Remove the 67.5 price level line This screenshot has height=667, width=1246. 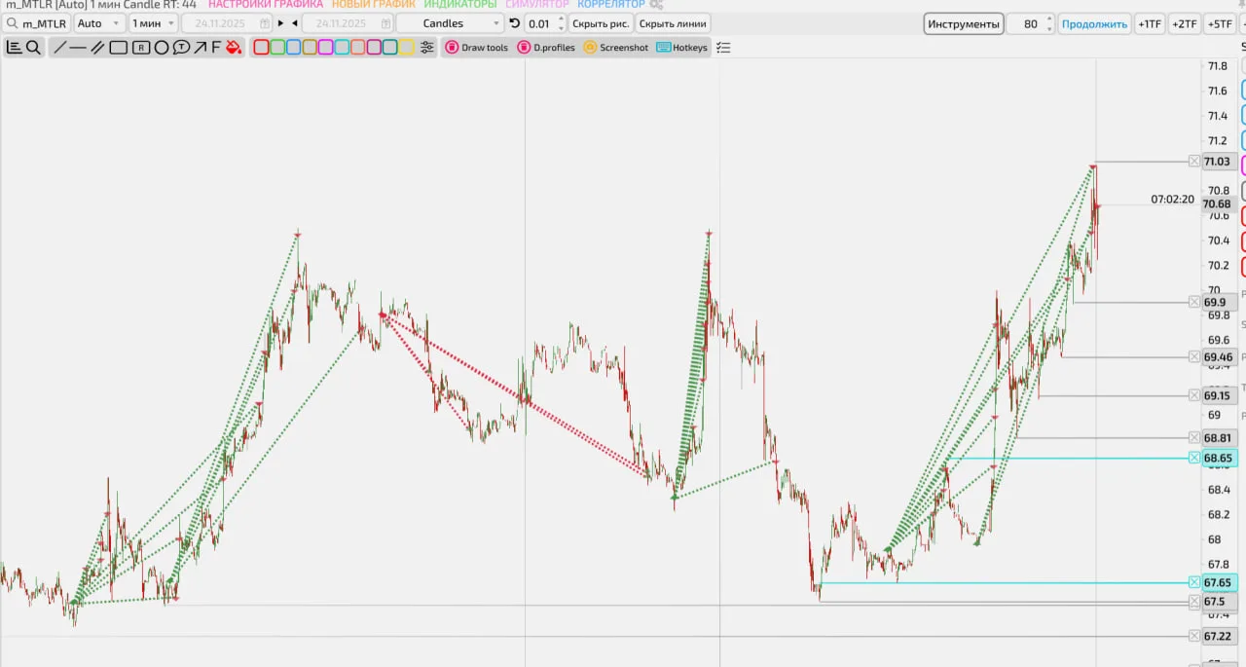pyautogui.click(x=1194, y=602)
